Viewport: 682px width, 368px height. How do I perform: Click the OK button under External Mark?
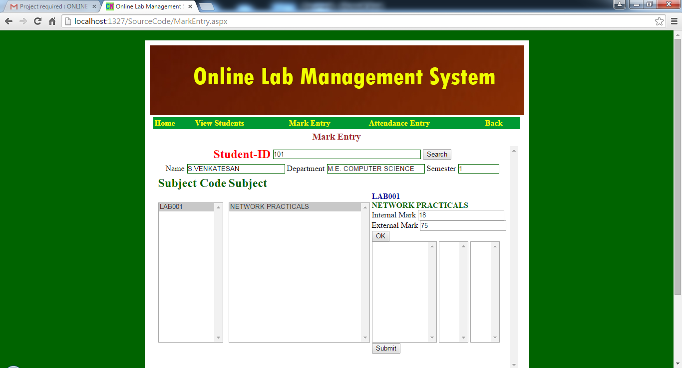pos(380,236)
